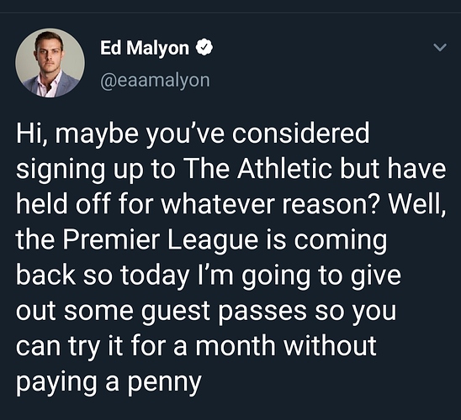Open the "Ed Malyon" display name
The width and height of the screenshot is (461, 420).
tap(145, 48)
